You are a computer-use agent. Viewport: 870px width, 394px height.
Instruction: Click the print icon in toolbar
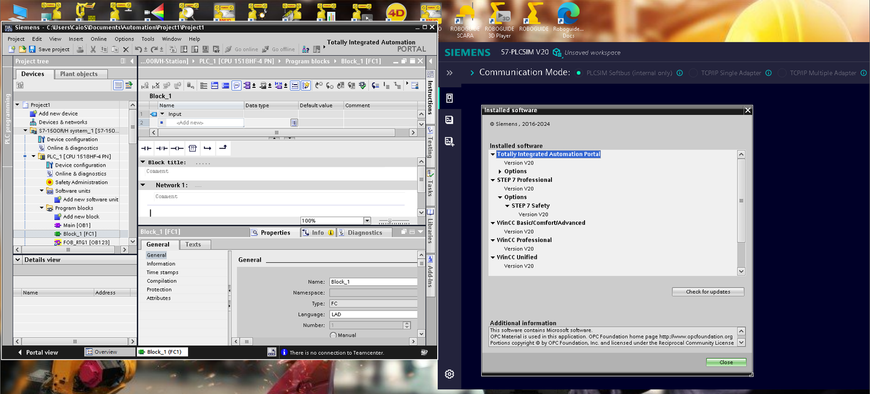pos(80,49)
